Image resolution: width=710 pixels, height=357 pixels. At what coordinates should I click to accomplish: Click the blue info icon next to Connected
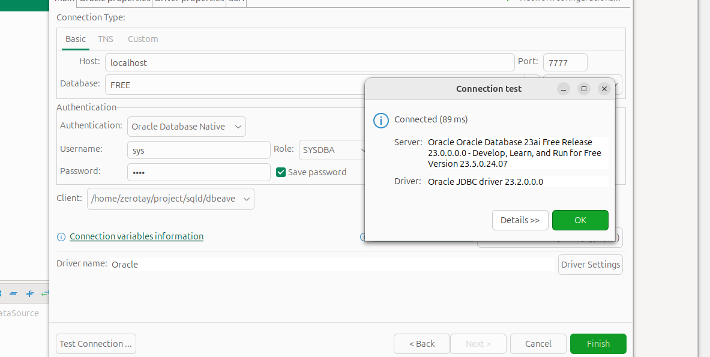tap(381, 120)
